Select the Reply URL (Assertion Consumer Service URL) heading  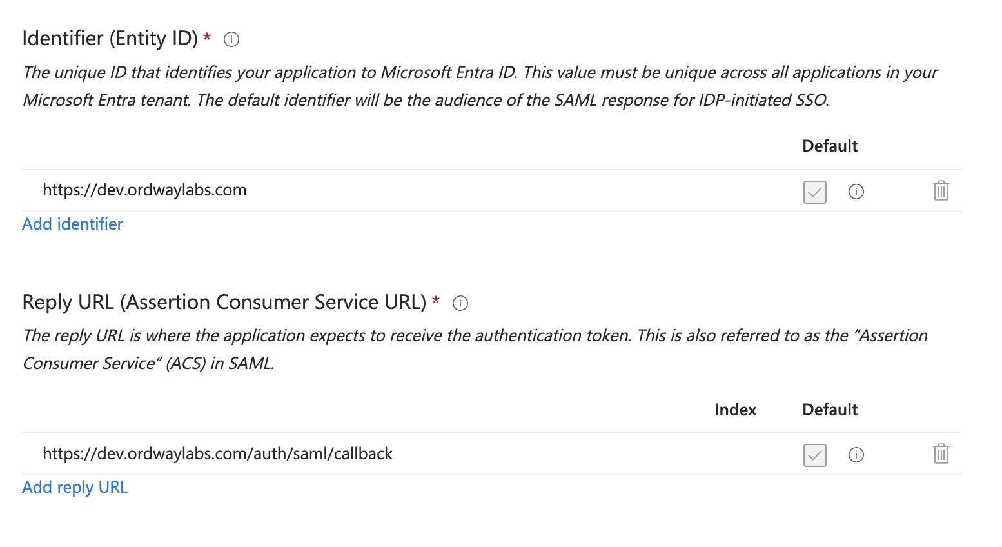coord(224,302)
